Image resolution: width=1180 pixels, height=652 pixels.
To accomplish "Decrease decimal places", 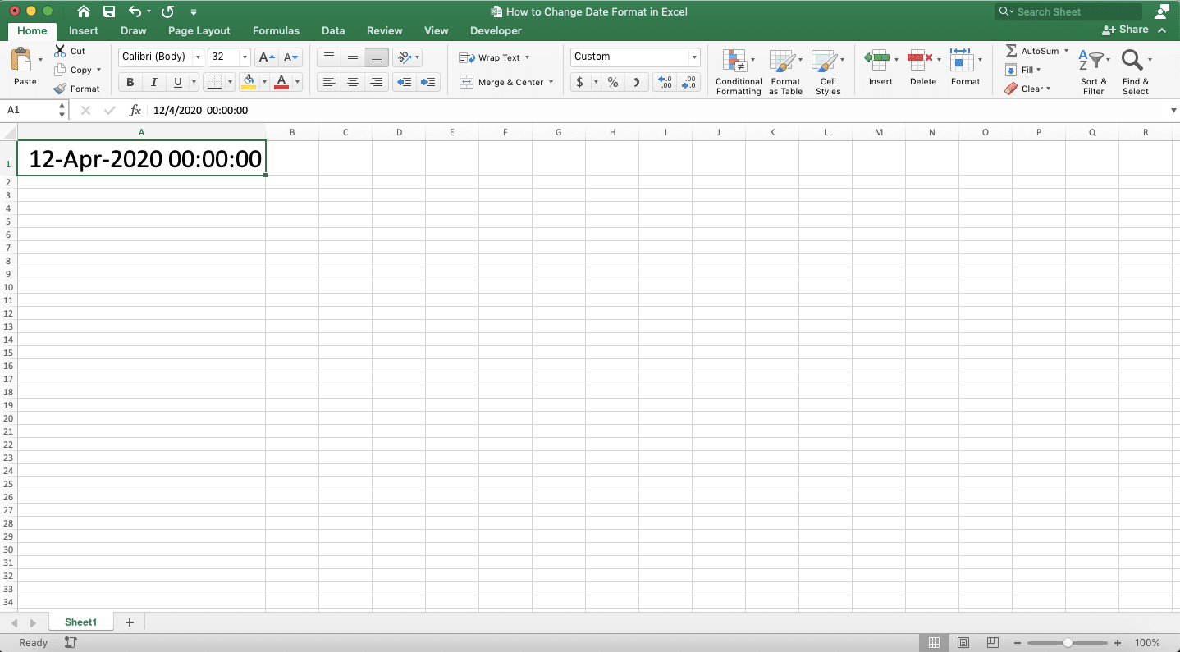I will (689, 82).
